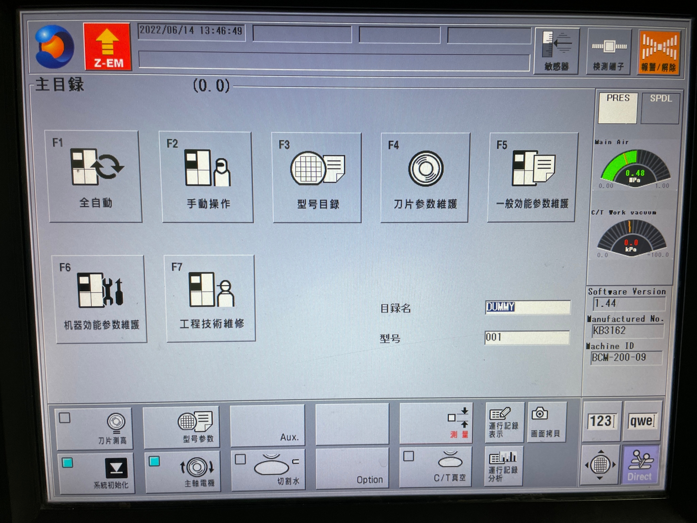Viewport: 697px width, 523px height.
Task: Open the 123 numeric keypad
Action: click(602, 421)
